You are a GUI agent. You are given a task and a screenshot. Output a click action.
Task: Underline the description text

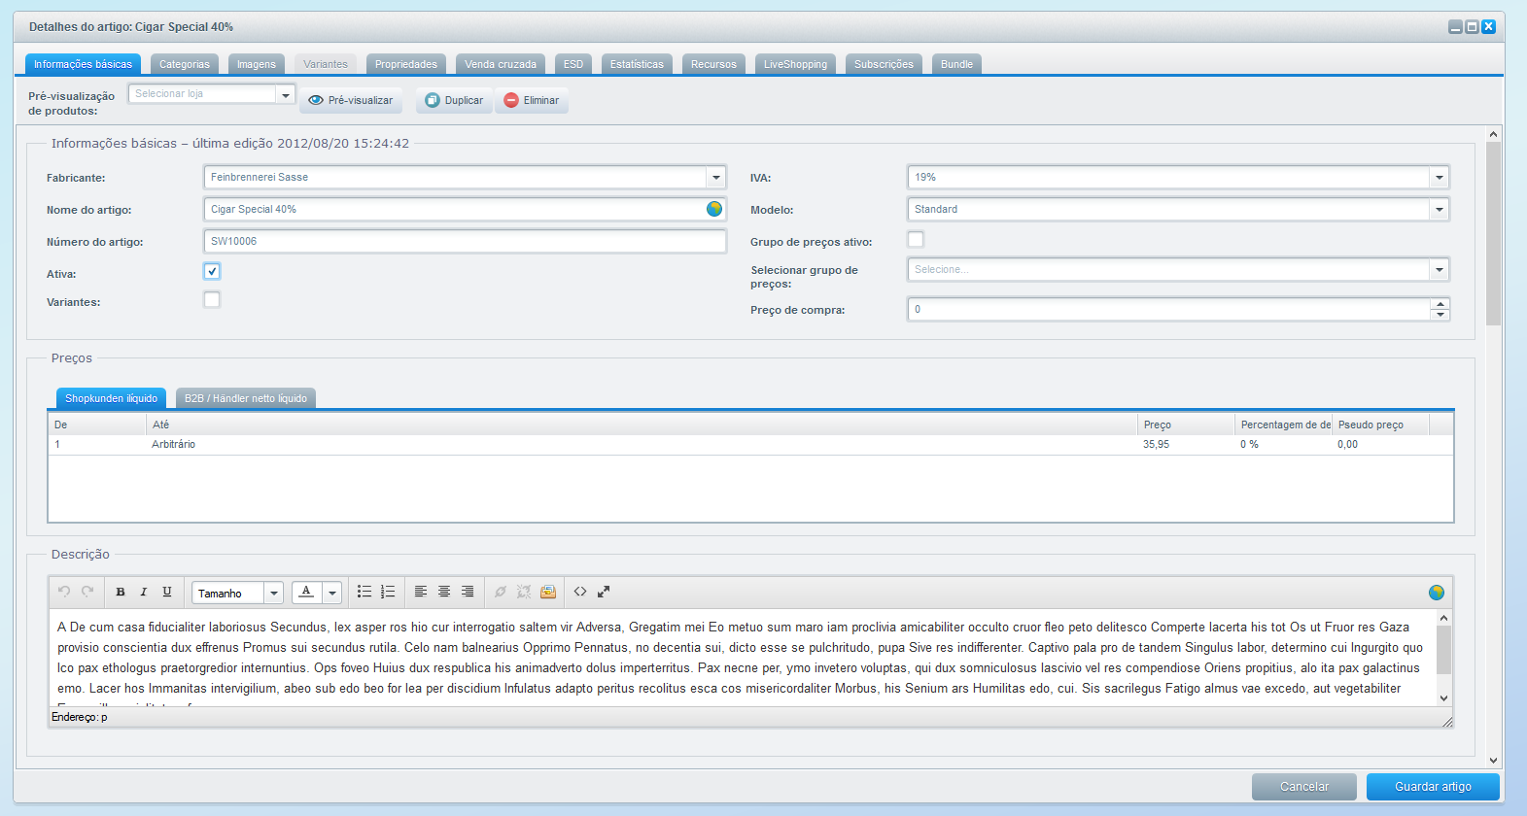click(167, 592)
